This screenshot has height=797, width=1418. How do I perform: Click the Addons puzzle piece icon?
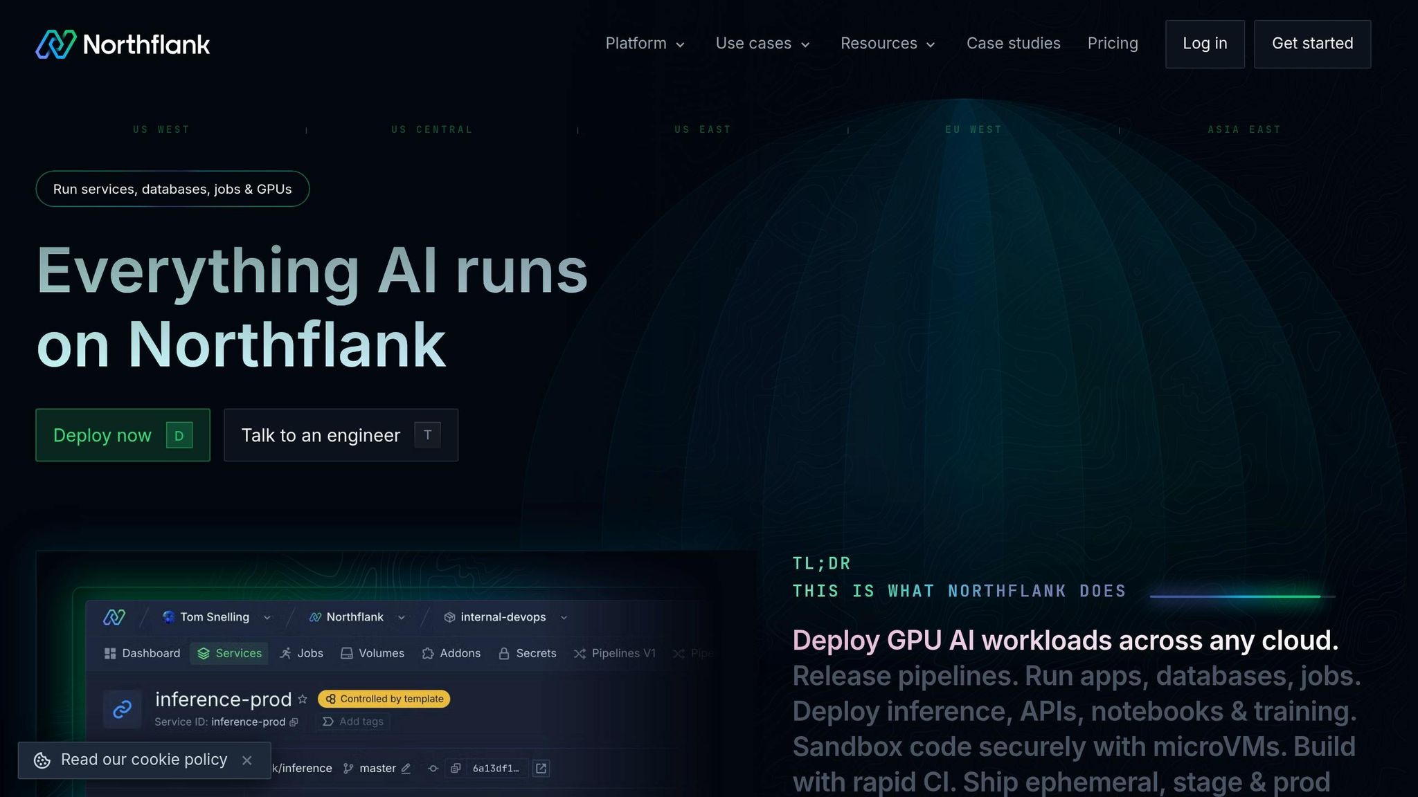click(x=428, y=653)
